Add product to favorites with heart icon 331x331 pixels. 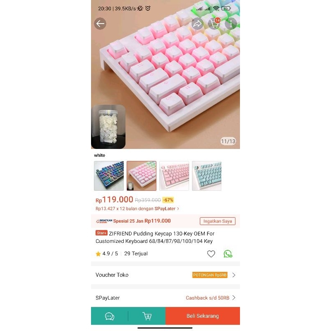(x=211, y=254)
